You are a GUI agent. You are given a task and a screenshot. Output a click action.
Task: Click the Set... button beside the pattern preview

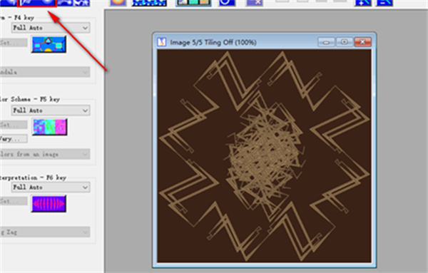point(14,43)
